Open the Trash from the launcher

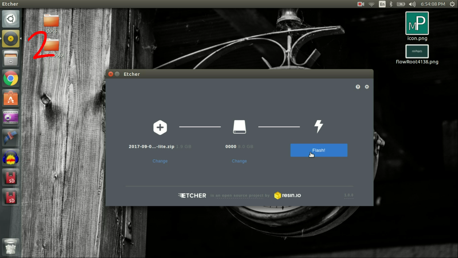[x=11, y=247]
